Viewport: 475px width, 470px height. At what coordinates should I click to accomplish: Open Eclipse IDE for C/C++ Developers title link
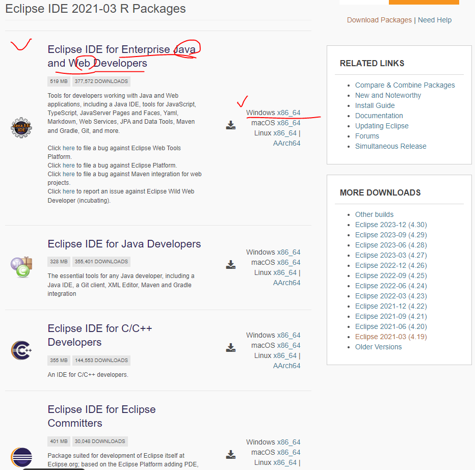100,335
